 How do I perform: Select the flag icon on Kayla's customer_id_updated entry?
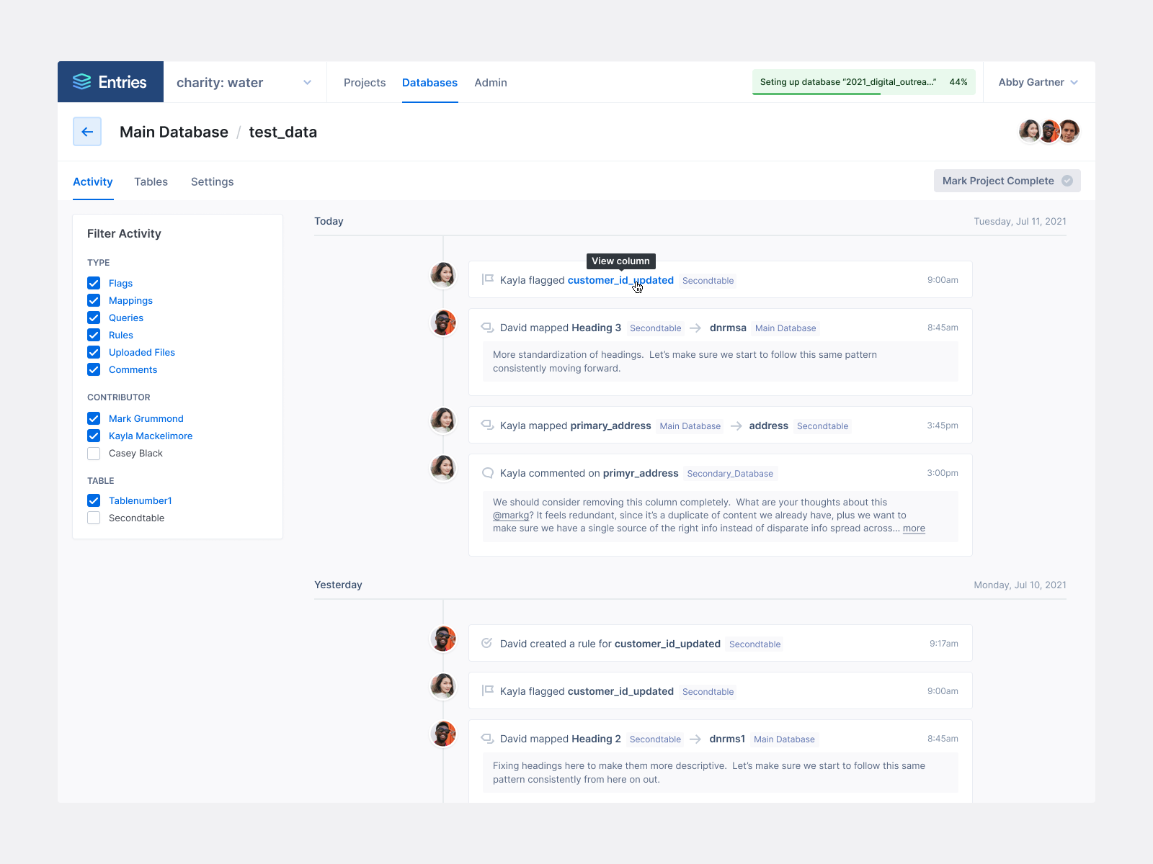coord(488,279)
